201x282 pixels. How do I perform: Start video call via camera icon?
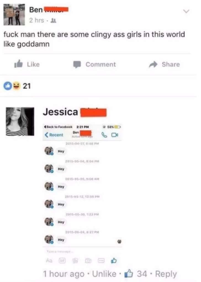click(115, 135)
